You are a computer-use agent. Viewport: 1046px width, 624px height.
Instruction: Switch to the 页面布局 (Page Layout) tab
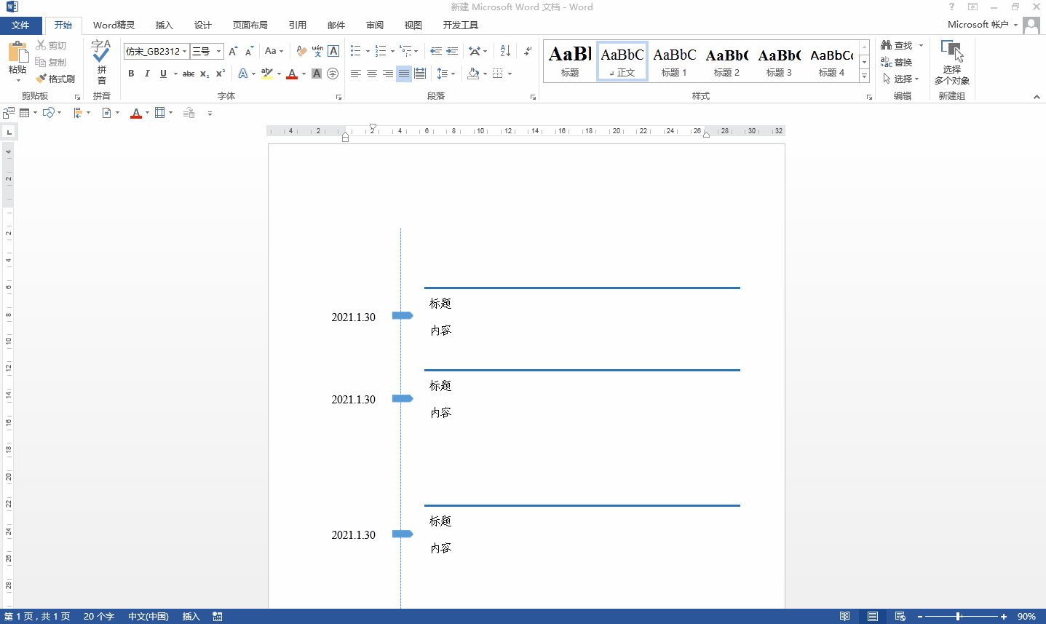point(250,25)
